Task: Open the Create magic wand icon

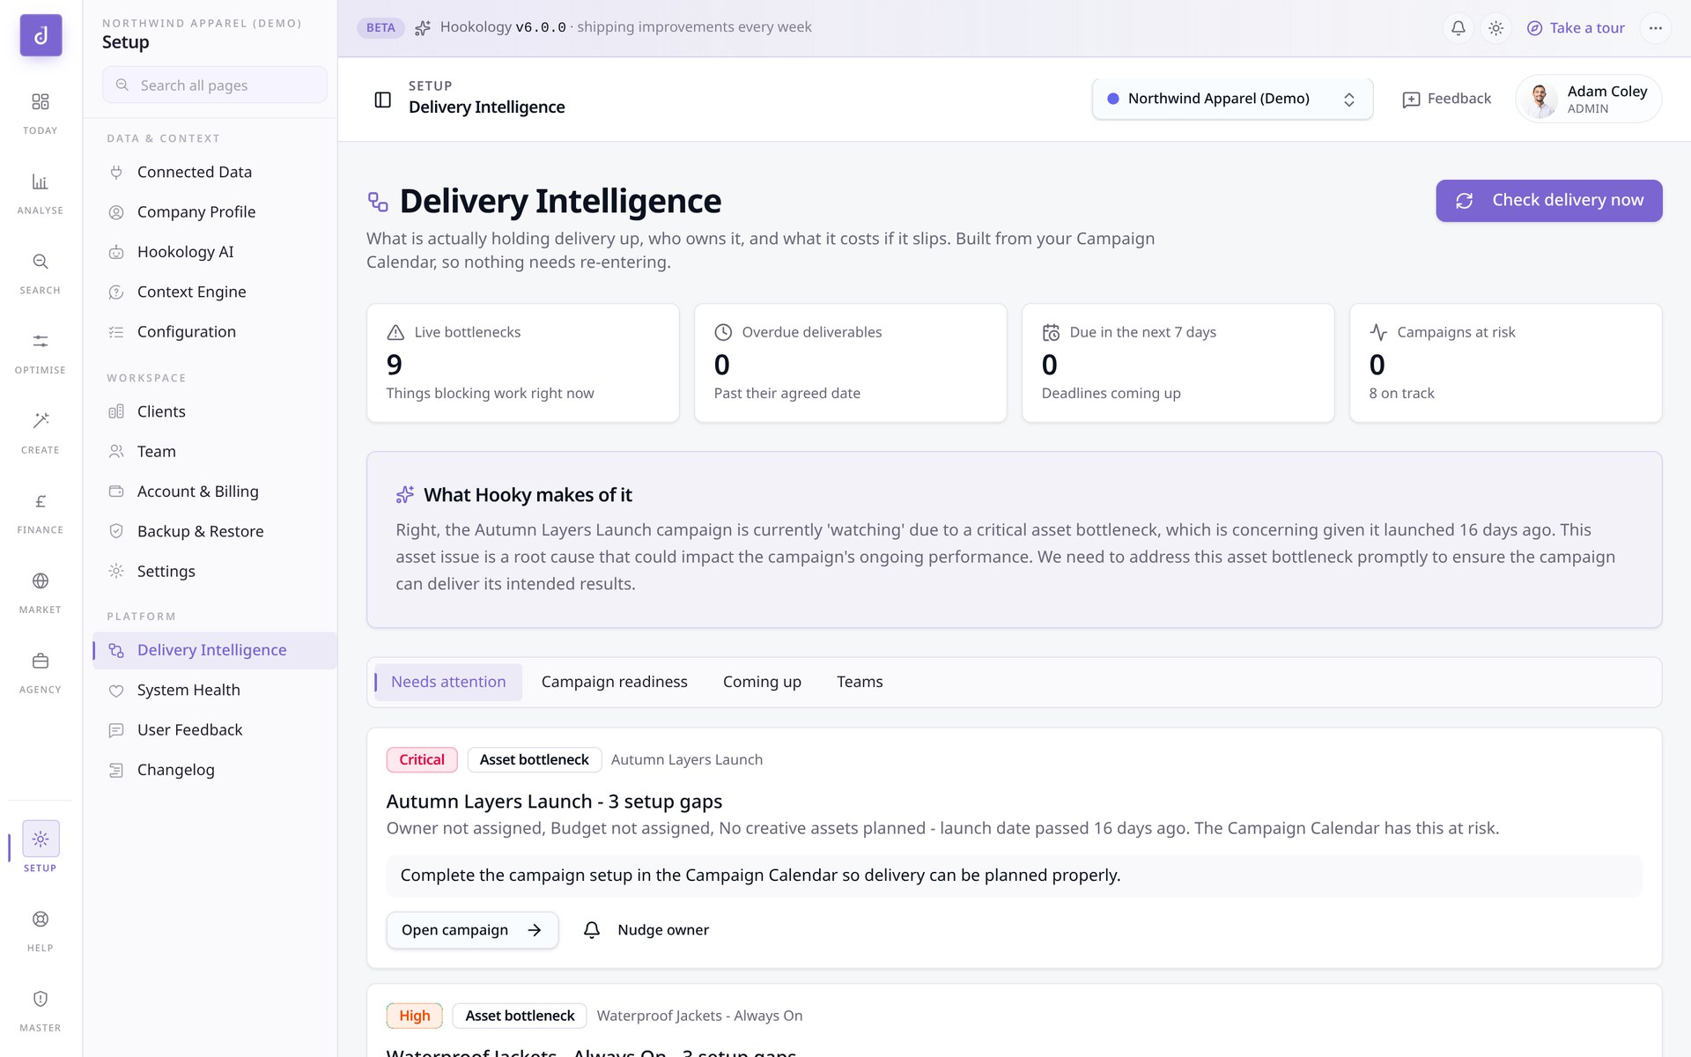Action: pyautogui.click(x=41, y=421)
